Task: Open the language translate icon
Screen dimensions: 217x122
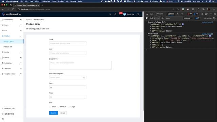Action: click(138, 14)
